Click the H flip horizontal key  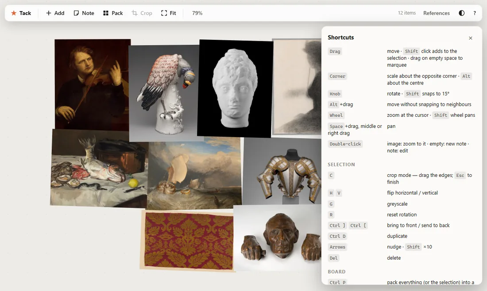click(x=331, y=193)
